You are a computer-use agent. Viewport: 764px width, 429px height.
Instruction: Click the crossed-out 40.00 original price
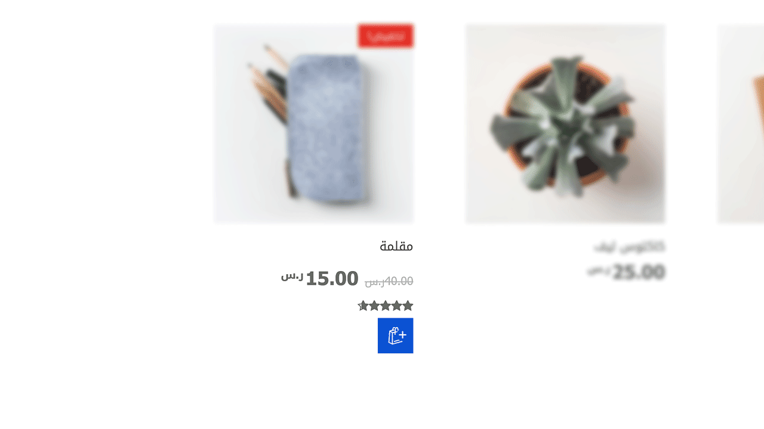tap(389, 281)
